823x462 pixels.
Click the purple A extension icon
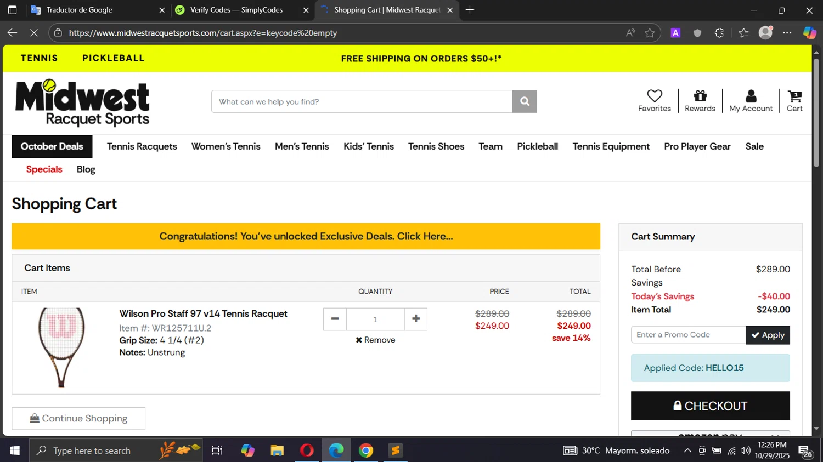tap(675, 33)
